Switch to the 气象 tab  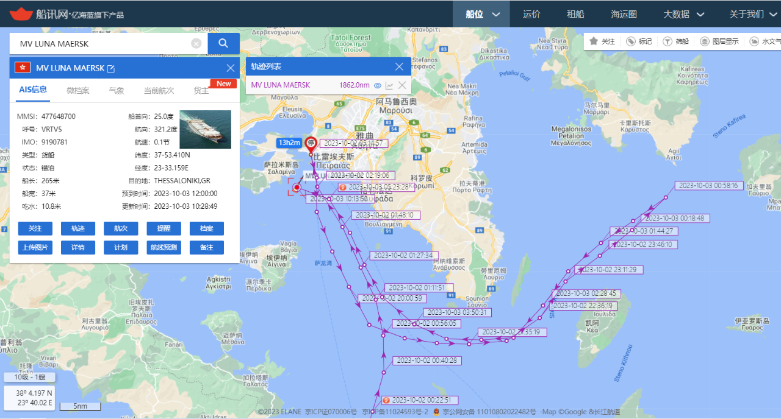point(117,91)
